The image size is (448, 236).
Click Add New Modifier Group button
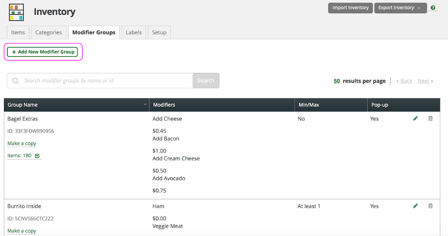tap(43, 52)
